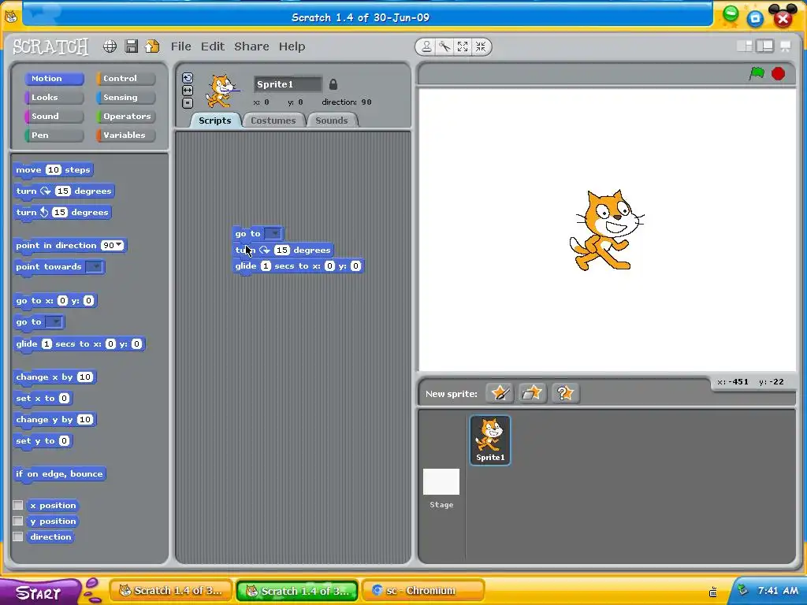807x605 pixels.
Task: Click the set x to 0 block
Action: (x=43, y=398)
